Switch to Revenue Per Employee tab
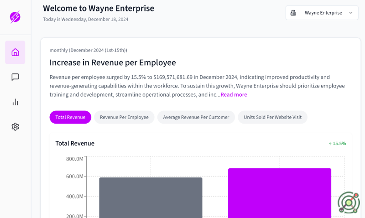This screenshot has height=218, width=365. (x=124, y=117)
